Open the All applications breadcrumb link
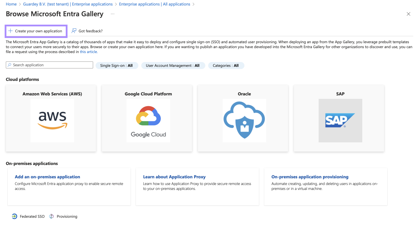Screen dimensions: 419x225 [x=155, y=4]
